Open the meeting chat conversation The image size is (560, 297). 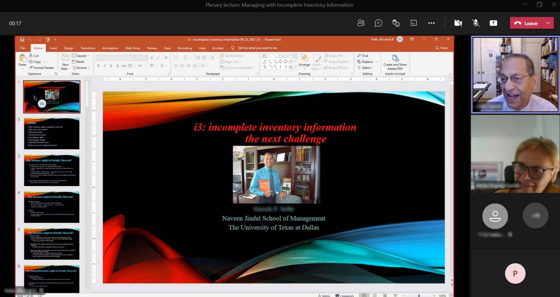point(378,23)
